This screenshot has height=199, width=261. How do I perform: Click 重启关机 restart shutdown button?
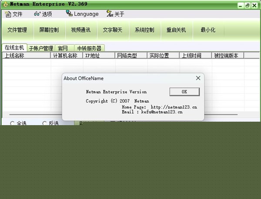coord(176,30)
